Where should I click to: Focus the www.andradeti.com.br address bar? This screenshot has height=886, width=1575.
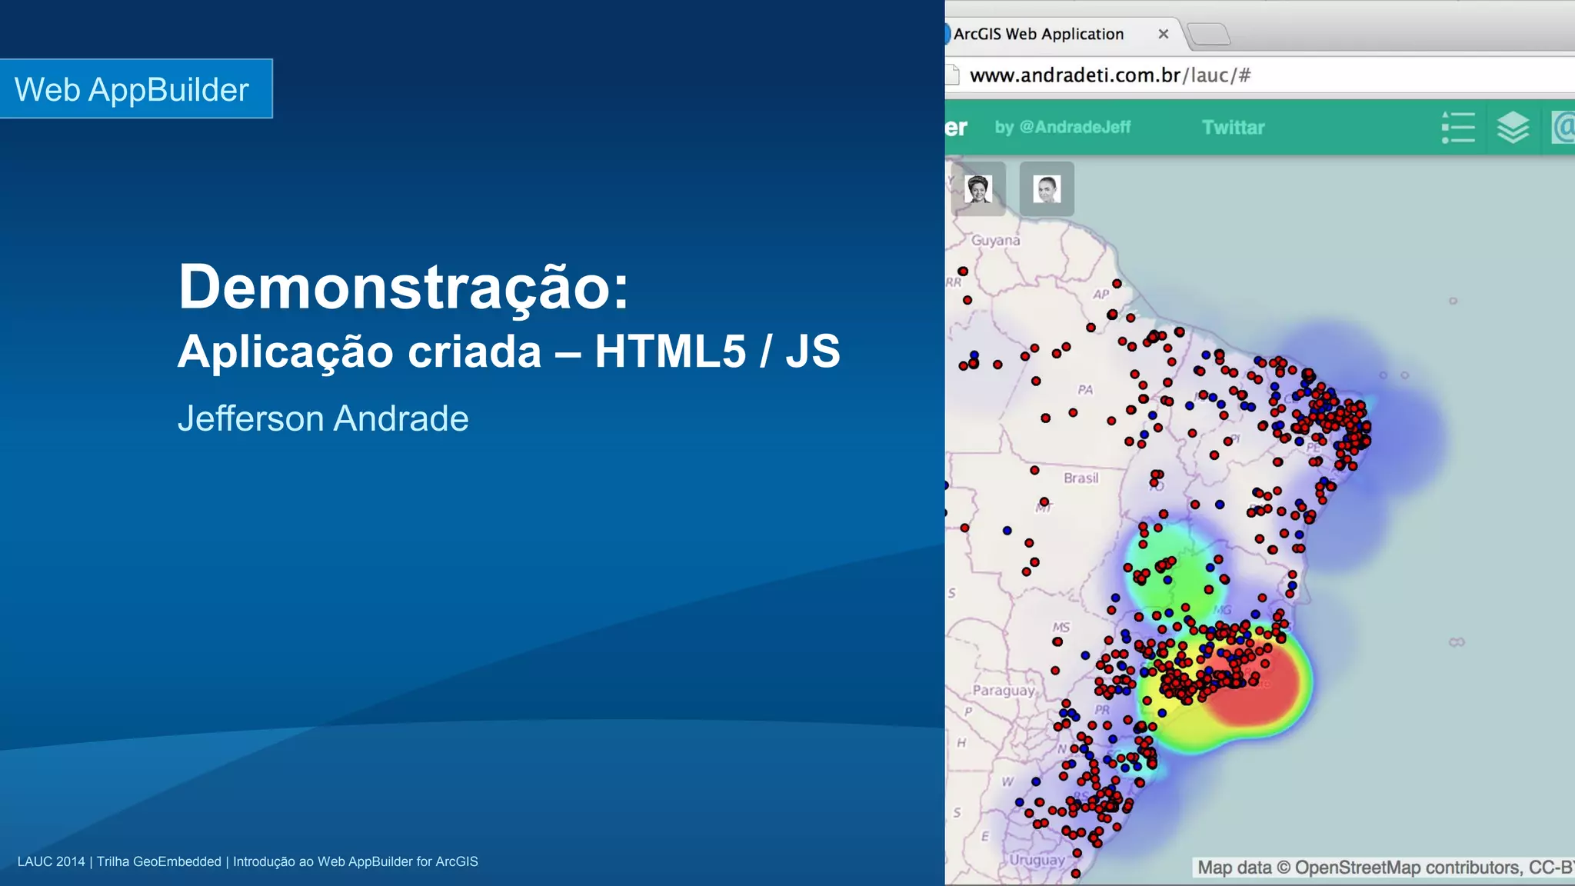[x=1261, y=75]
